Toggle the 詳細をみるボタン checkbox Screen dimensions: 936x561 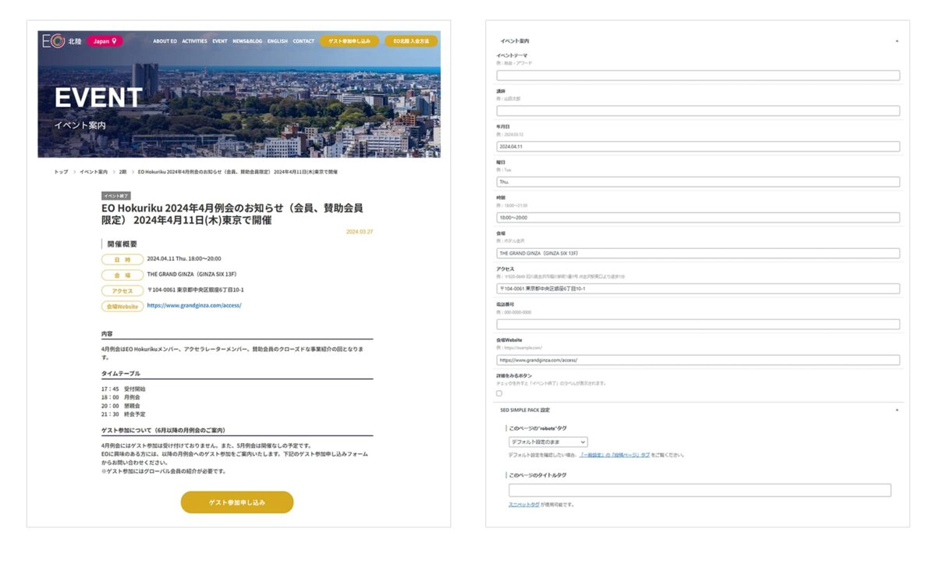point(499,393)
